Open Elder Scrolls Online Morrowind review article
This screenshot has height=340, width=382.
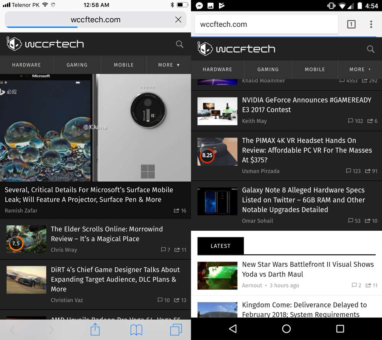tap(107, 234)
